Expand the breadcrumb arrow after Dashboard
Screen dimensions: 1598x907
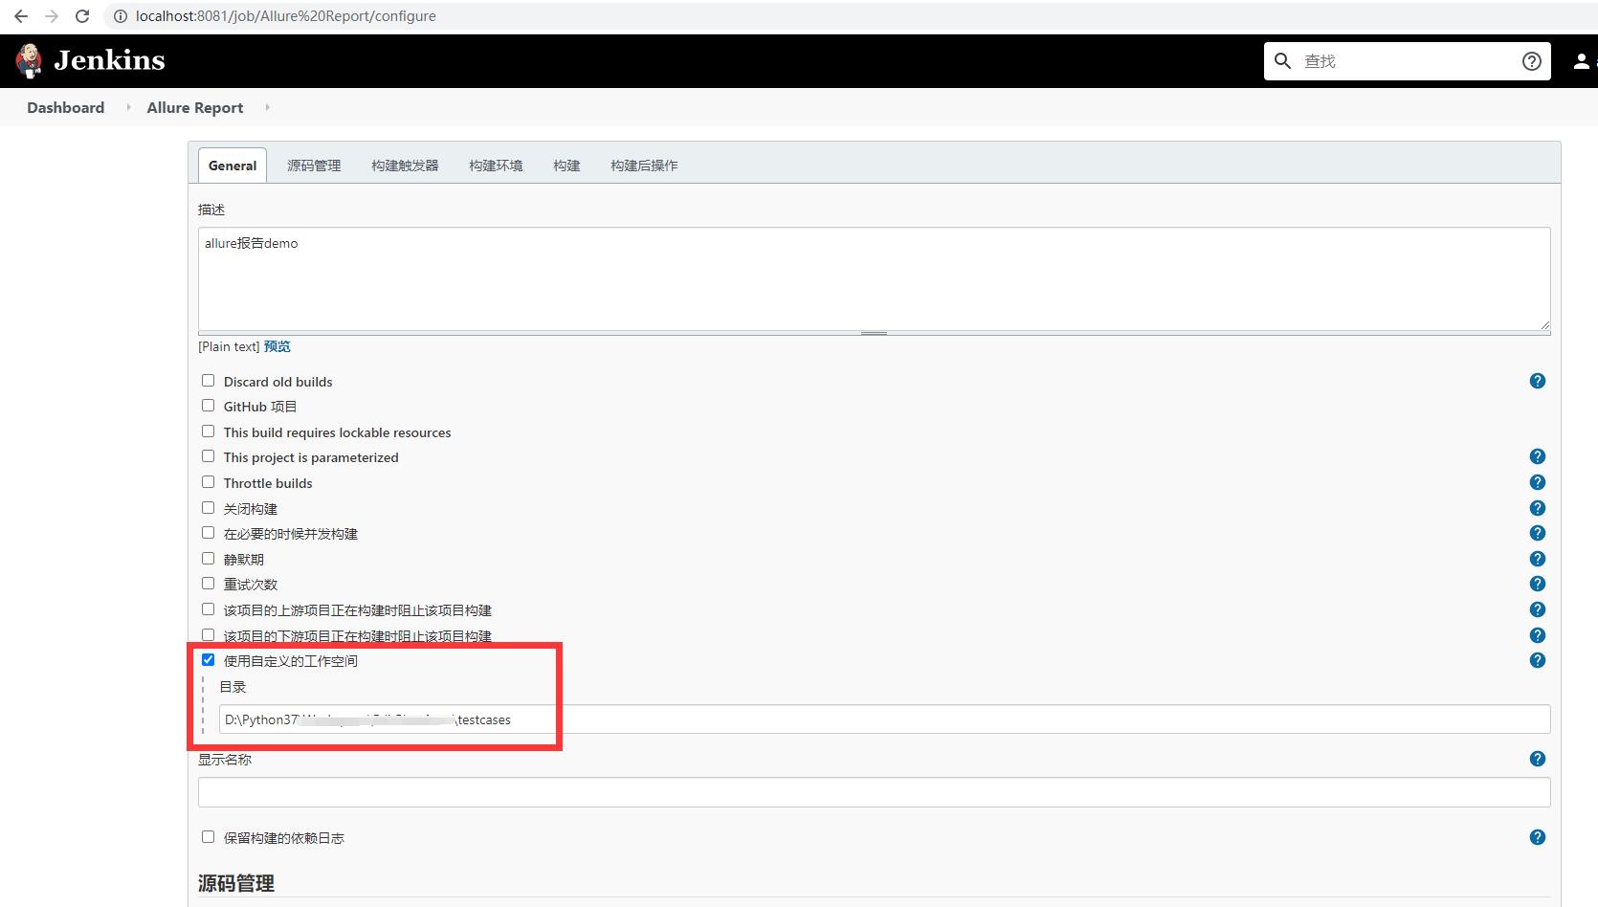coord(128,107)
